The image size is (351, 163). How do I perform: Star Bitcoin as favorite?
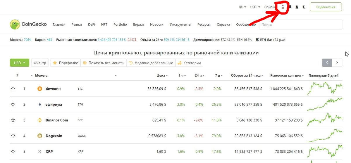pos(13,89)
